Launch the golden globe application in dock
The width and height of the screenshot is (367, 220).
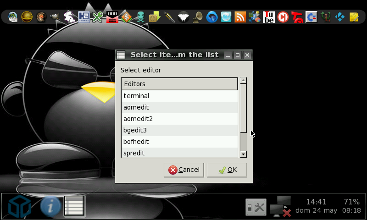(x=27, y=17)
